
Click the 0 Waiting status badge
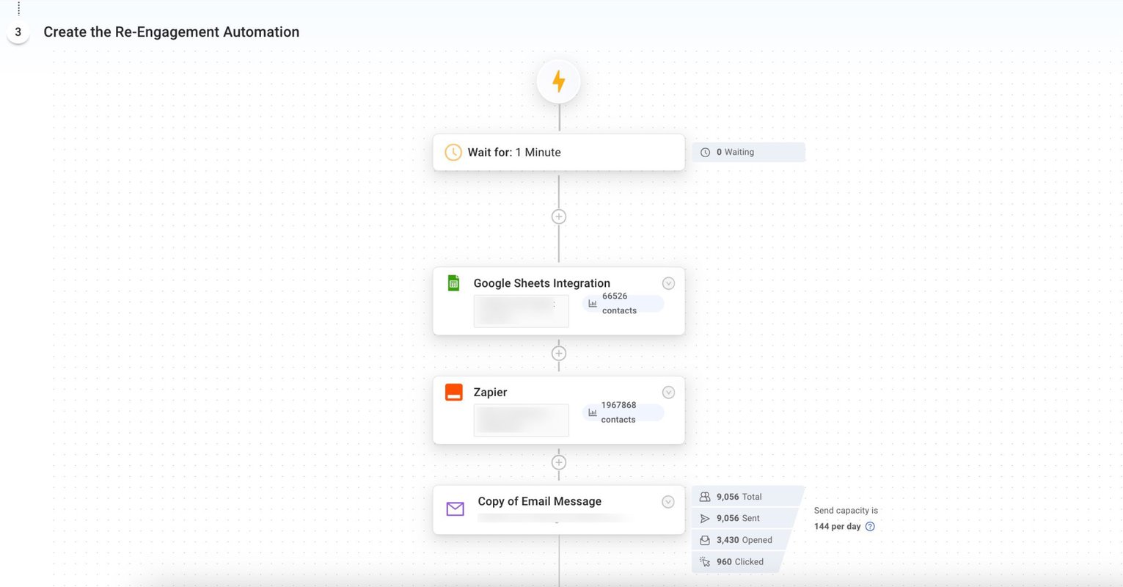[748, 153]
